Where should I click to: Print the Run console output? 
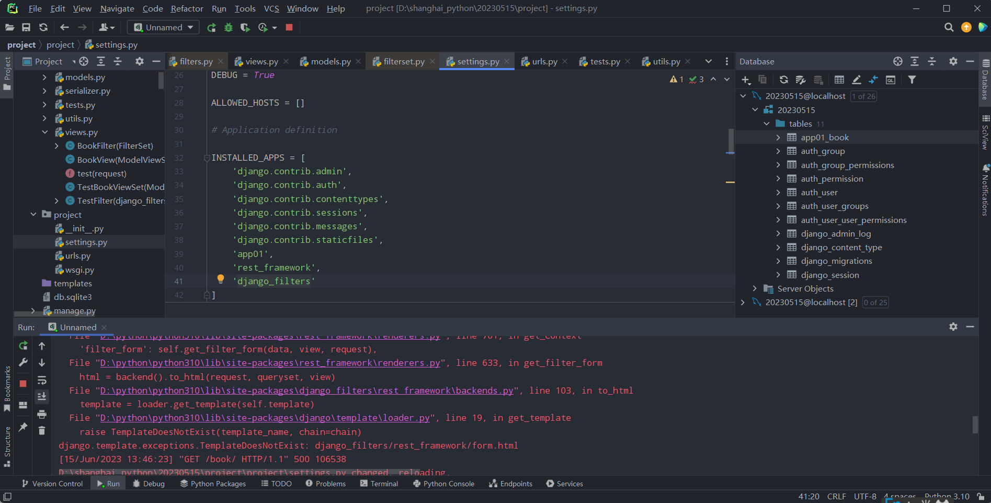coord(42,414)
